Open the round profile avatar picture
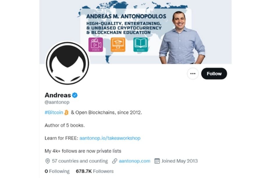Screen dimensions: 268x178 coord(68,63)
